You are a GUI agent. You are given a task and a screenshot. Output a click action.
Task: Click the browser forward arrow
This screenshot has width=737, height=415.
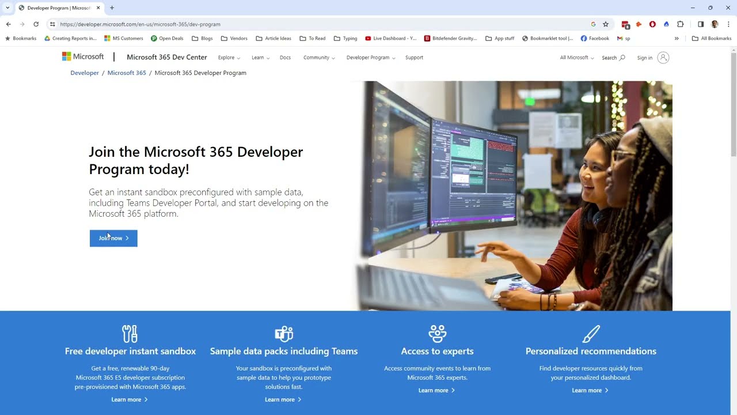(x=22, y=24)
